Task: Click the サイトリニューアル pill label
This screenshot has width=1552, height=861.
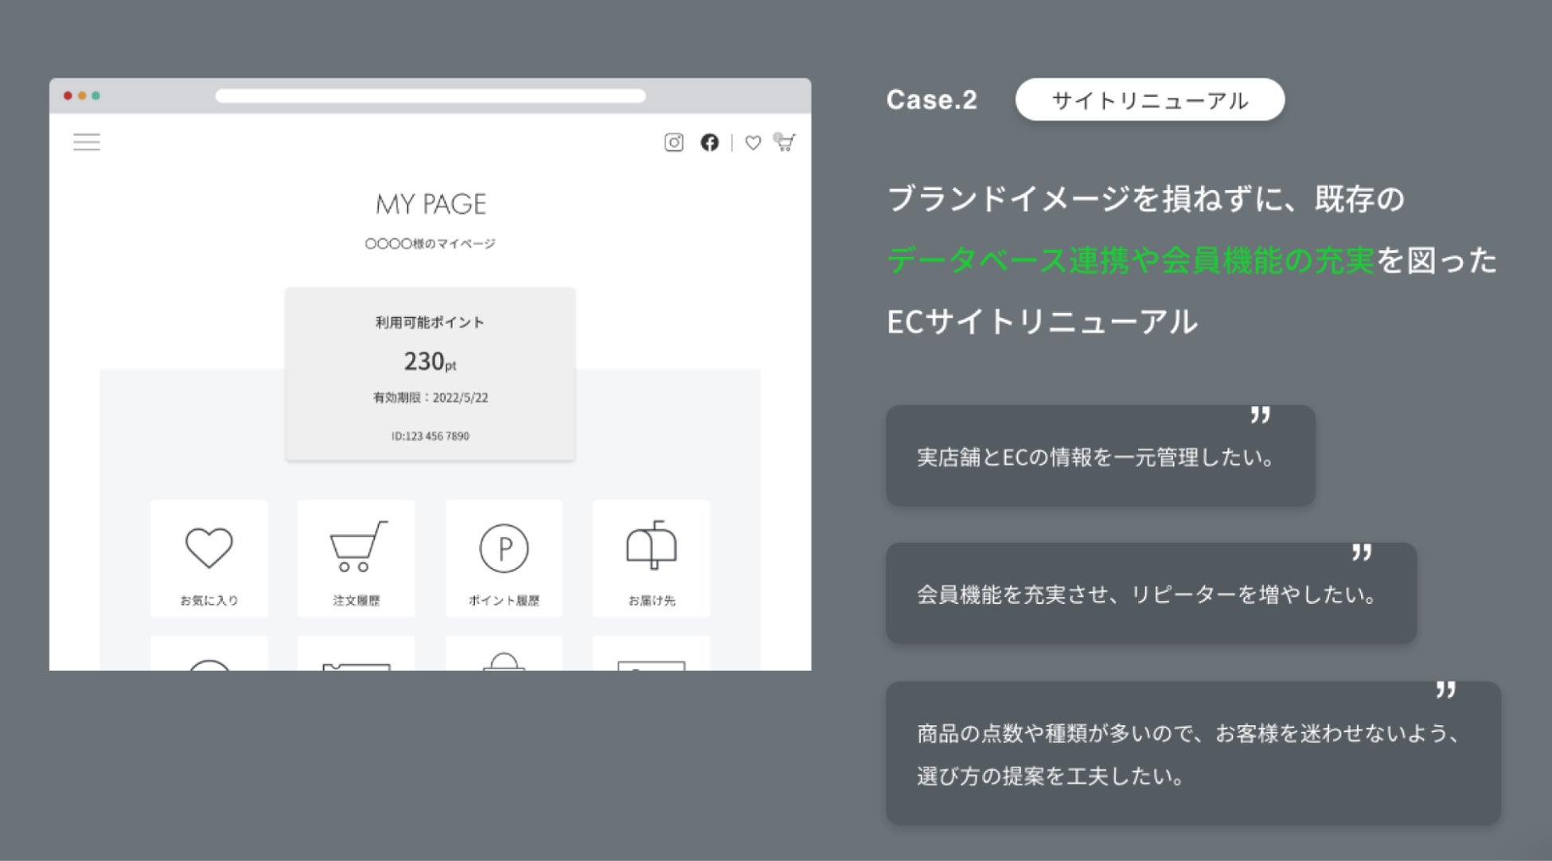Action: [1149, 100]
